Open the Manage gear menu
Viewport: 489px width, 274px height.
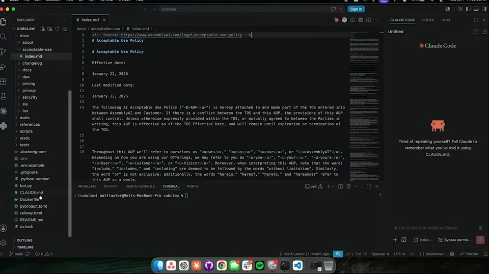click(4, 243)
